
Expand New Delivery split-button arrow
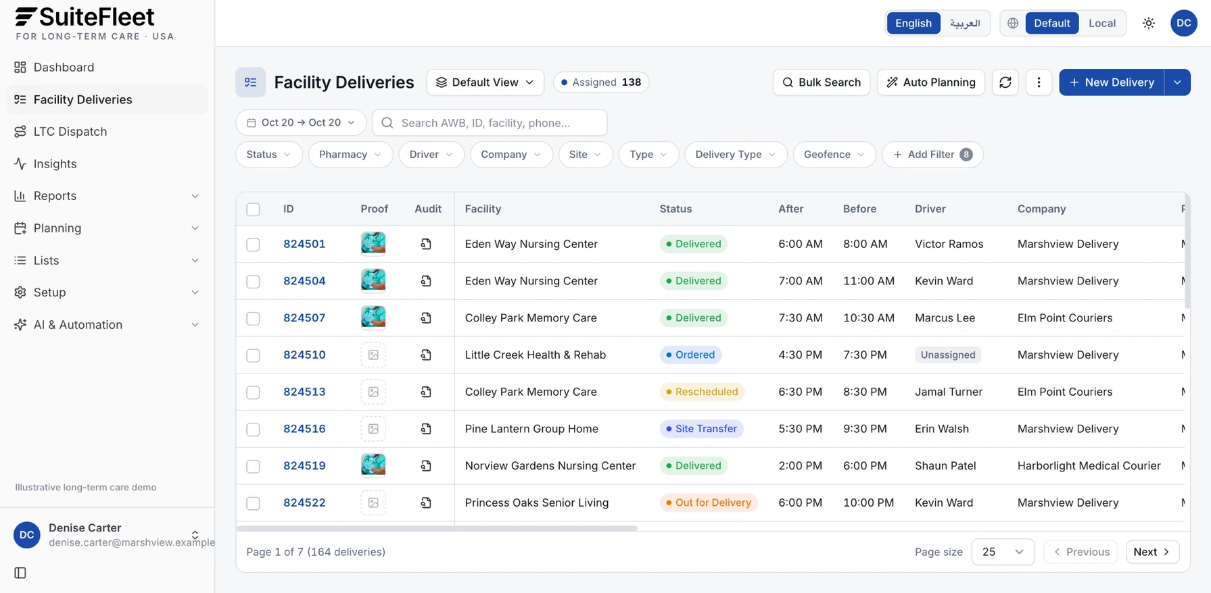point(1177,82)
